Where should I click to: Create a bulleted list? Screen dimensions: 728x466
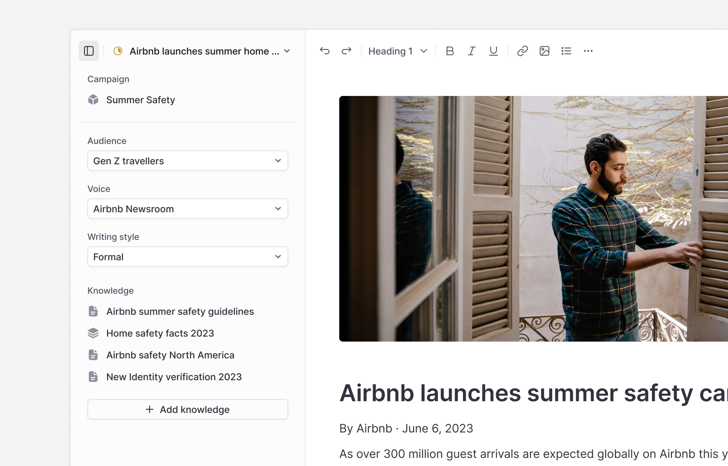[566, 51]
